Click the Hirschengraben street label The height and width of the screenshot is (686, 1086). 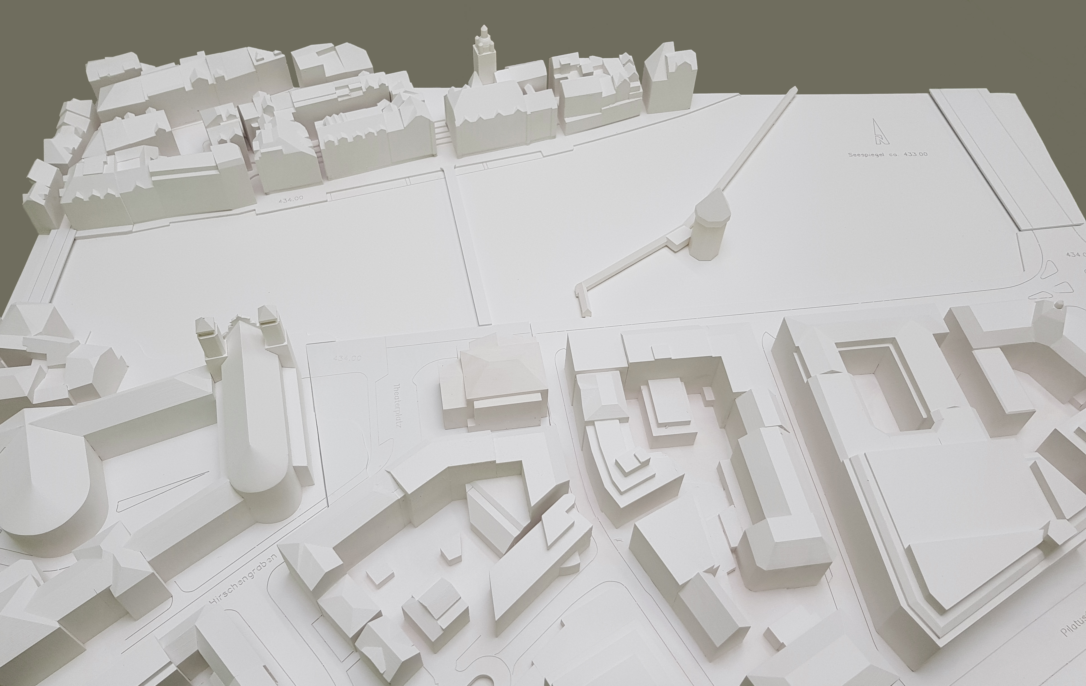click(x=242, y=579)
